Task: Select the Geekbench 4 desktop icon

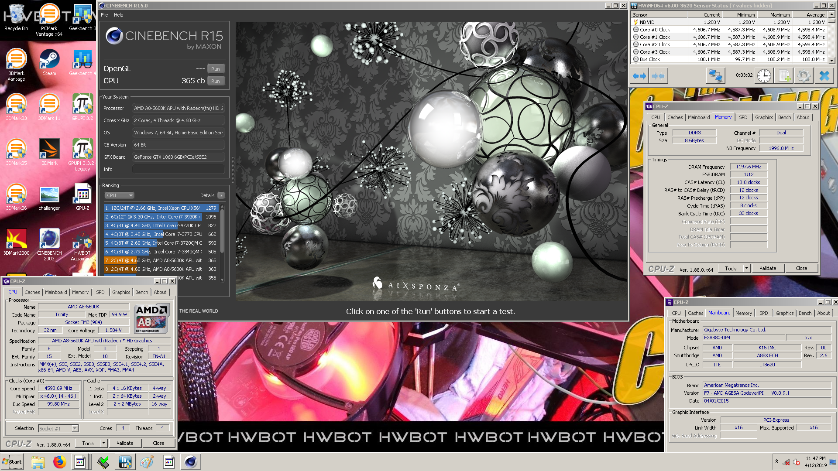Action: 82,62
